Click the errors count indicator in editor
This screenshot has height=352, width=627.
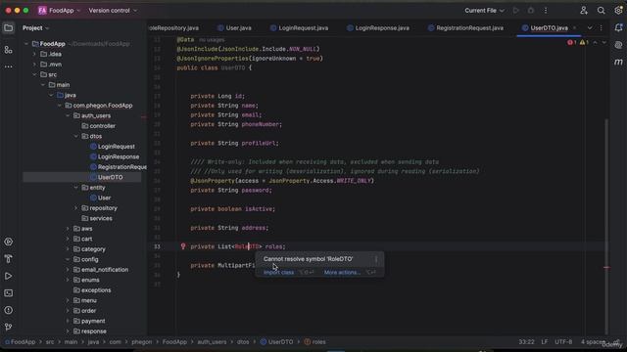tap(572, 42)
